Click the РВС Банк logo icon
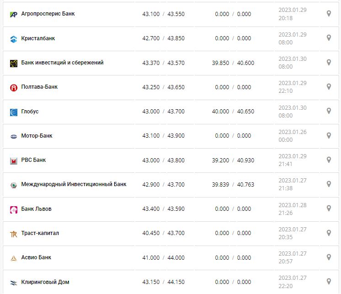341x294 pixels. click(13, 160)
